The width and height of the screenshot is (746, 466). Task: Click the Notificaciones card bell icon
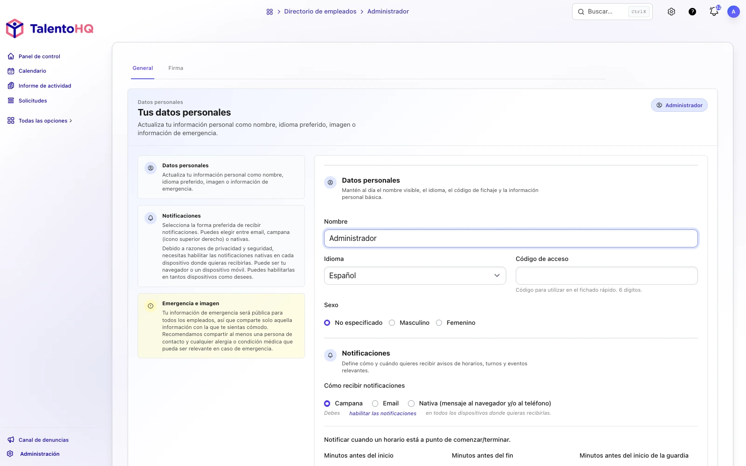(x=151, y=218)
